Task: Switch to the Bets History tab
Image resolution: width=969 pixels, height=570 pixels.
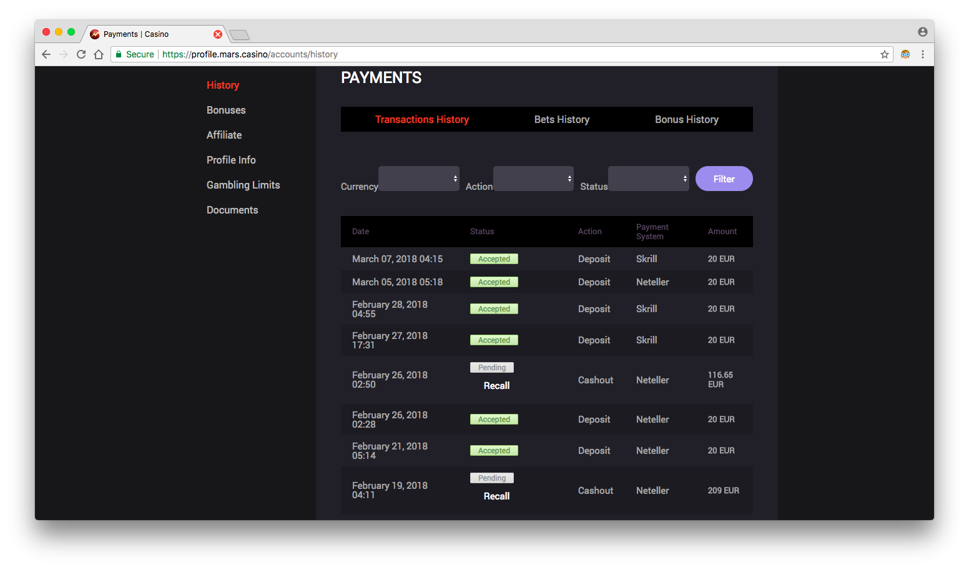Action: (562, 119)
